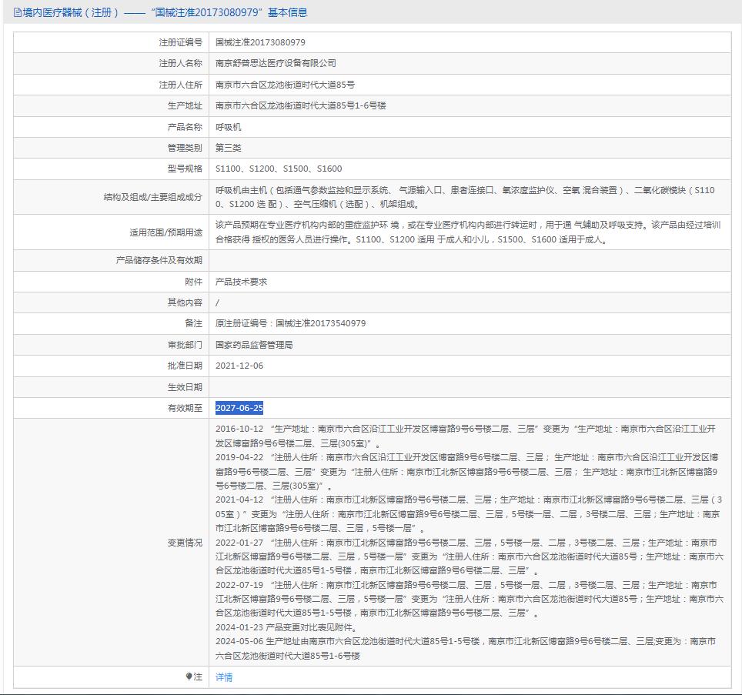Click the approval date 2021-12-06
This screenshot has width=742, height=695.
(x=239, y=366)
